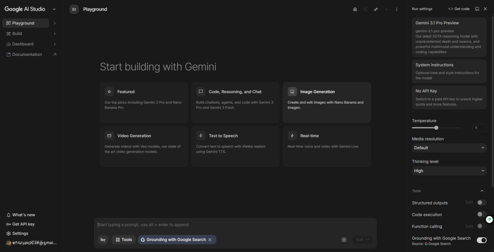Click the add media plus-circle icon
The image size is (494, 252).
click(x=344, y=240)
